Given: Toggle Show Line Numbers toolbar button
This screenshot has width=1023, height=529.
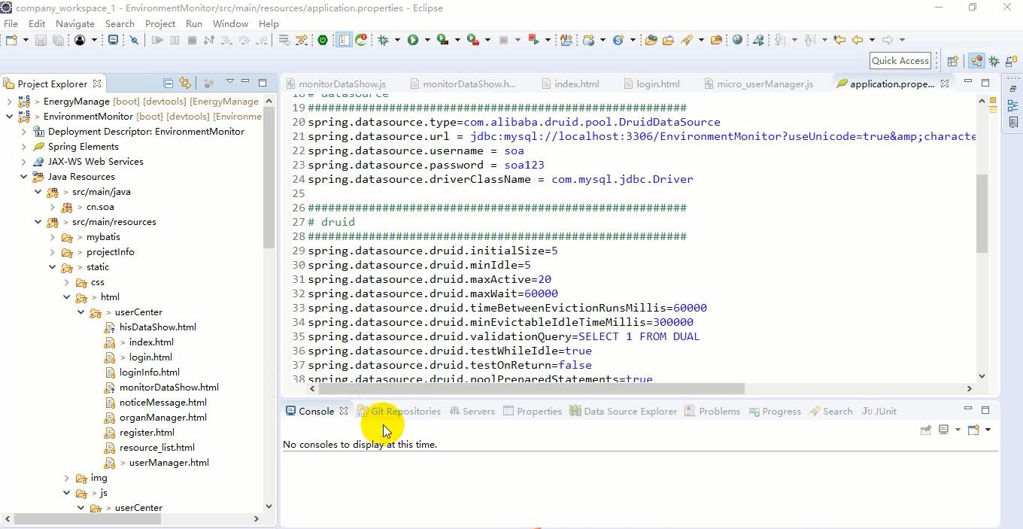Looking at the screenshot, I should pyautogui.click(x=344, y=40).
